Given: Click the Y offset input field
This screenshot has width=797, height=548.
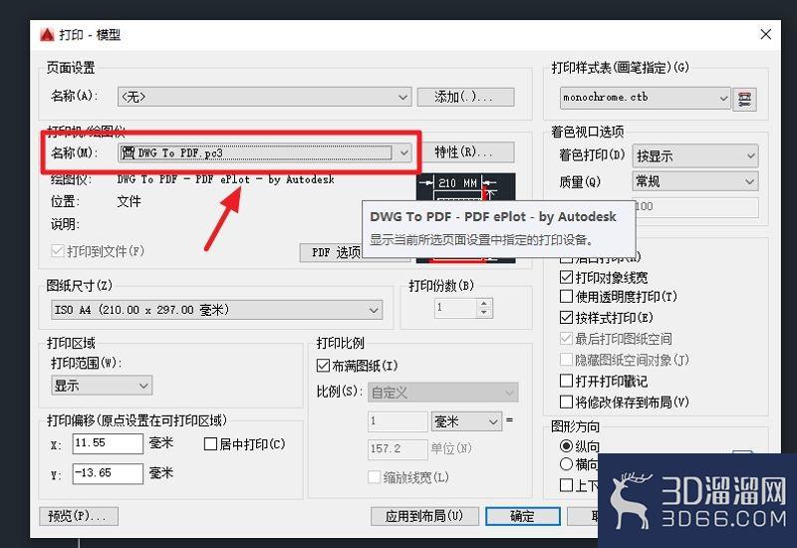Looking at the screenshot, I should (108, 473).
